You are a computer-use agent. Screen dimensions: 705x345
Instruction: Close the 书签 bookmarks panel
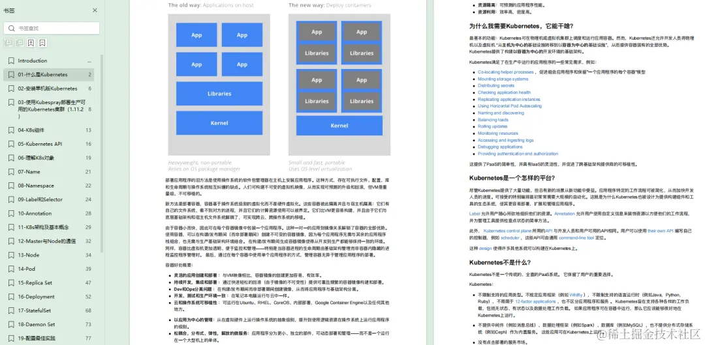[95, 10]
